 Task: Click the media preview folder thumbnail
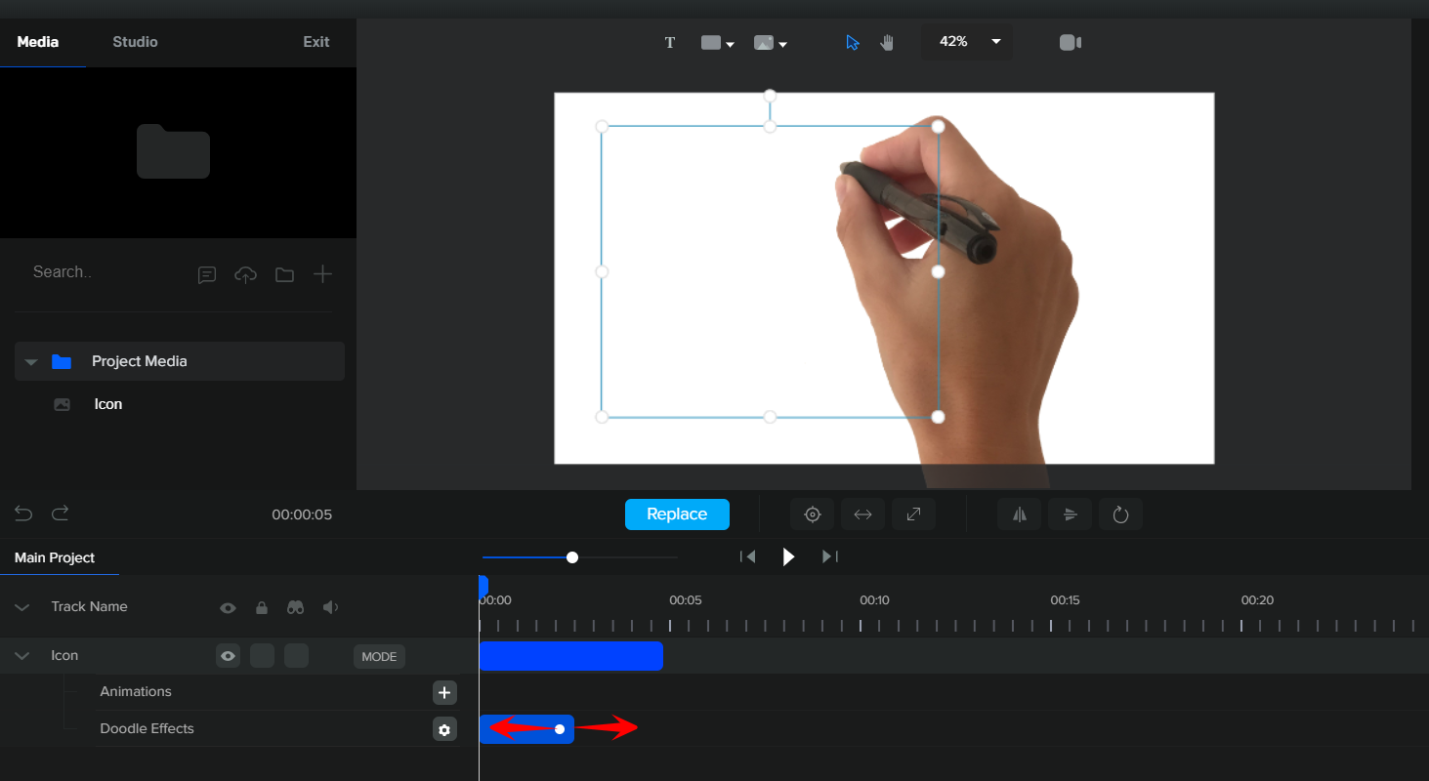click(x=174, y=151)
